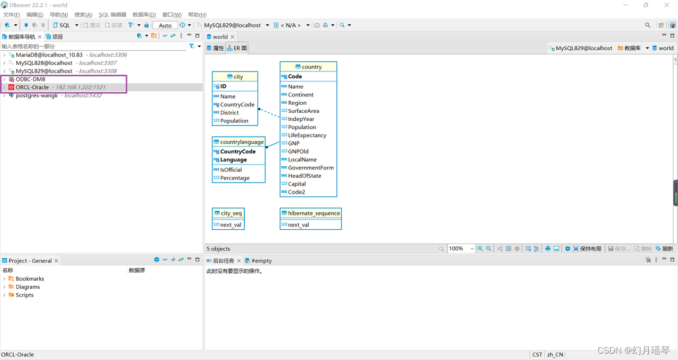Image resolution: width=678 pixels, height=360 pixels.
Task: Click the transaction lock icon in toolbar
Action: point(146,25)
